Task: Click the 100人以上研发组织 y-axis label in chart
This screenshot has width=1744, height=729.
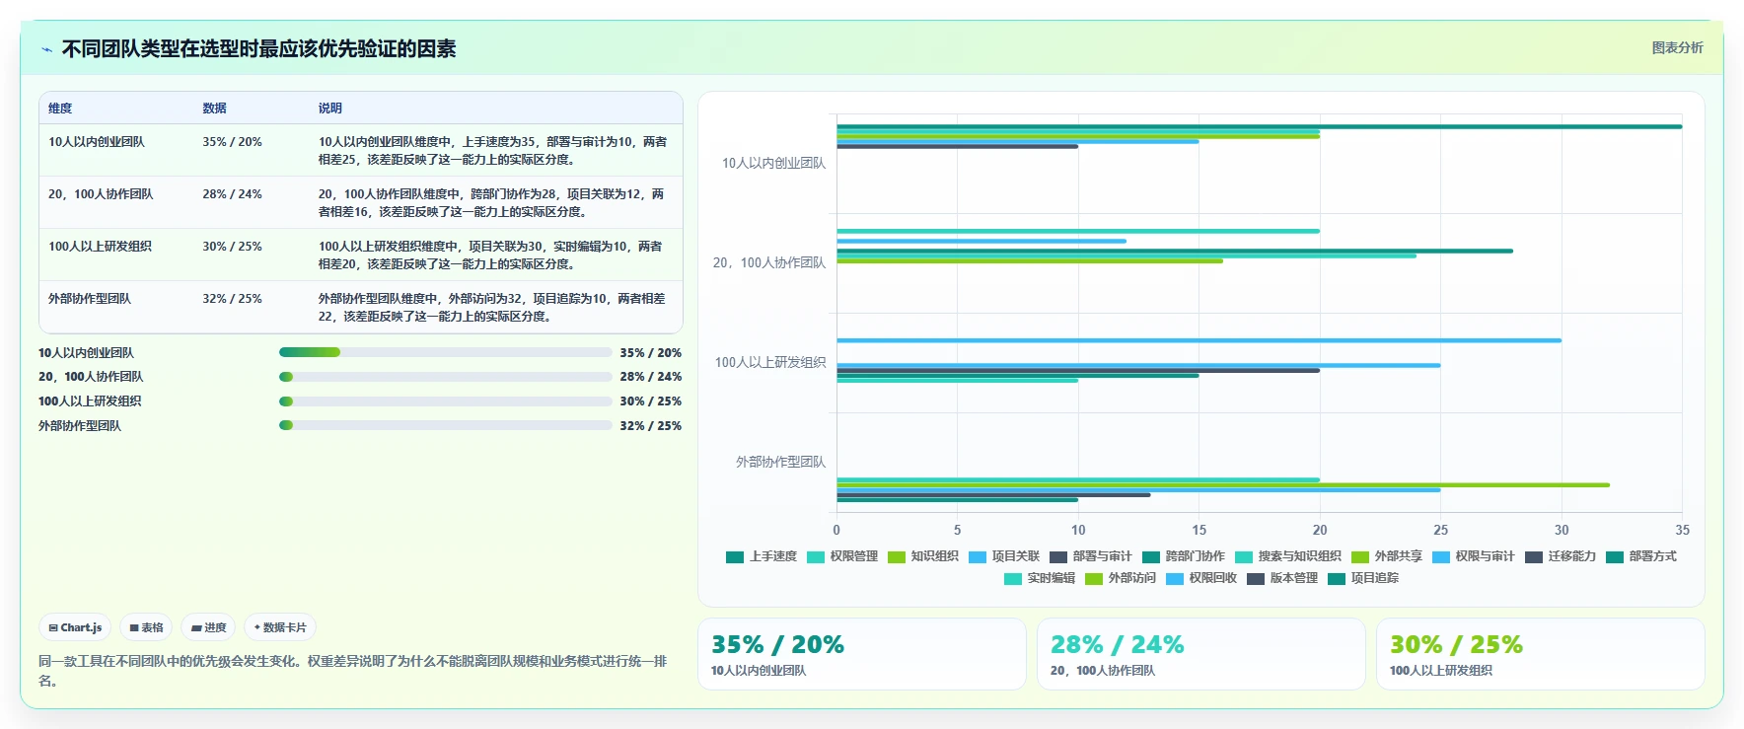Action: pyautogui.click(x=770, y=362)
